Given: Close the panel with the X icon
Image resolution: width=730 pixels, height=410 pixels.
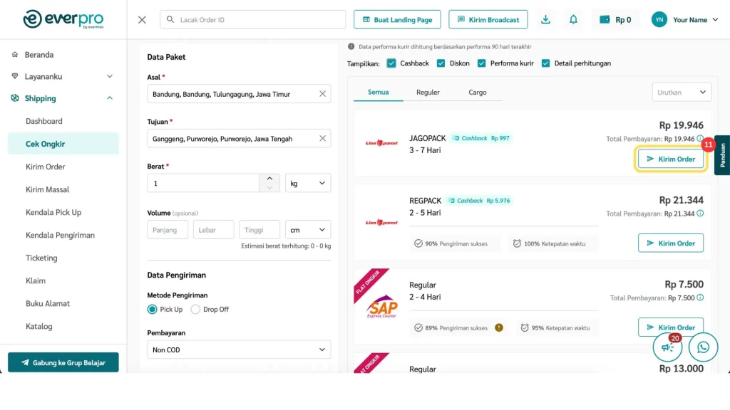Looking at the screenshot, I should (x=142, y=20).
